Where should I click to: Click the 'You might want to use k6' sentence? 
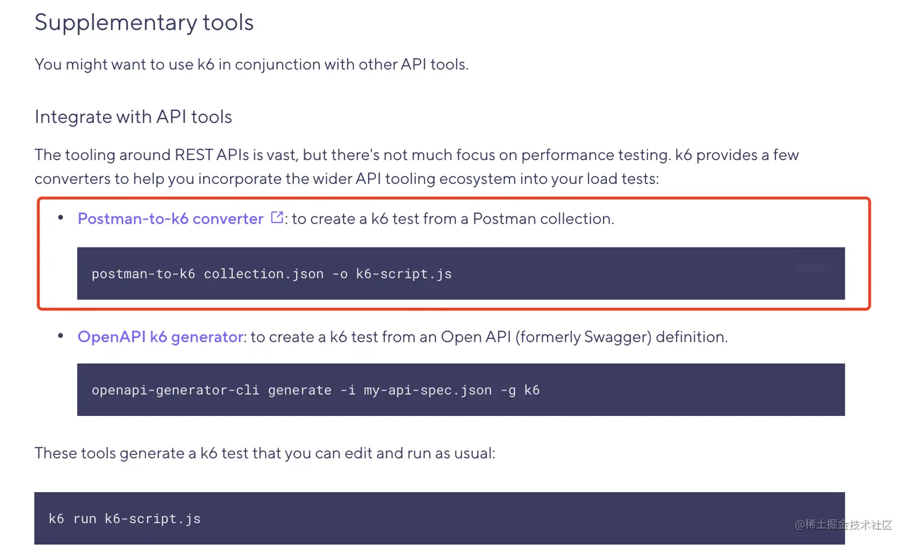[x=251, y=65]
